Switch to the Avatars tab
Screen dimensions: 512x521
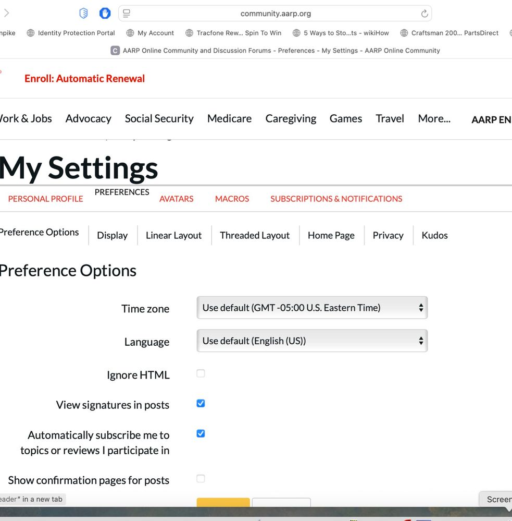pyautogui.click(x=176, y=199)
